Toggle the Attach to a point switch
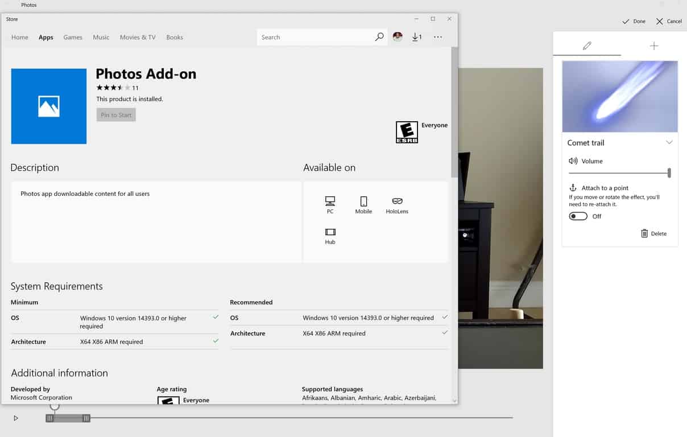 pos(578,216)
